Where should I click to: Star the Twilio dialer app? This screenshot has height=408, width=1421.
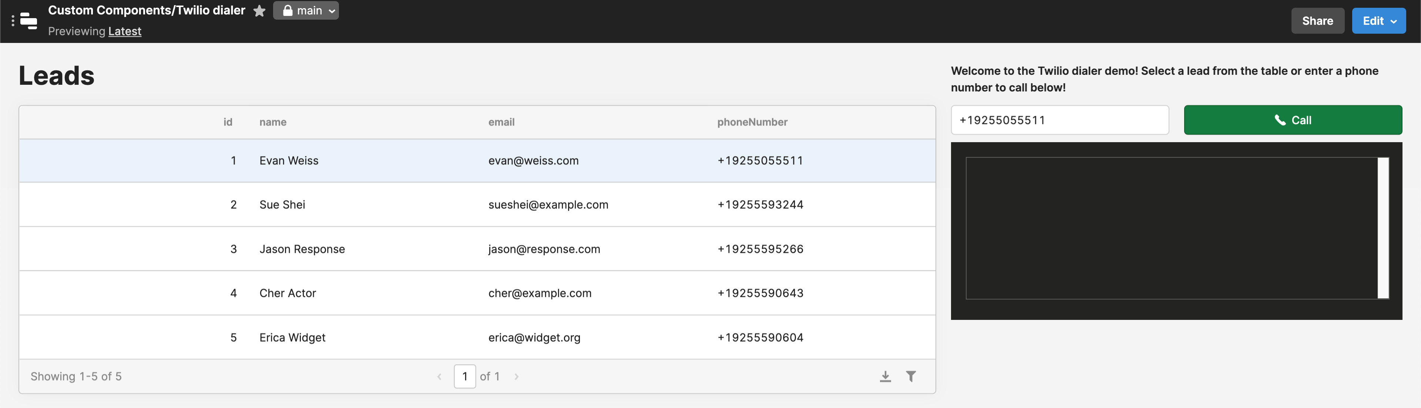(259, 11)
